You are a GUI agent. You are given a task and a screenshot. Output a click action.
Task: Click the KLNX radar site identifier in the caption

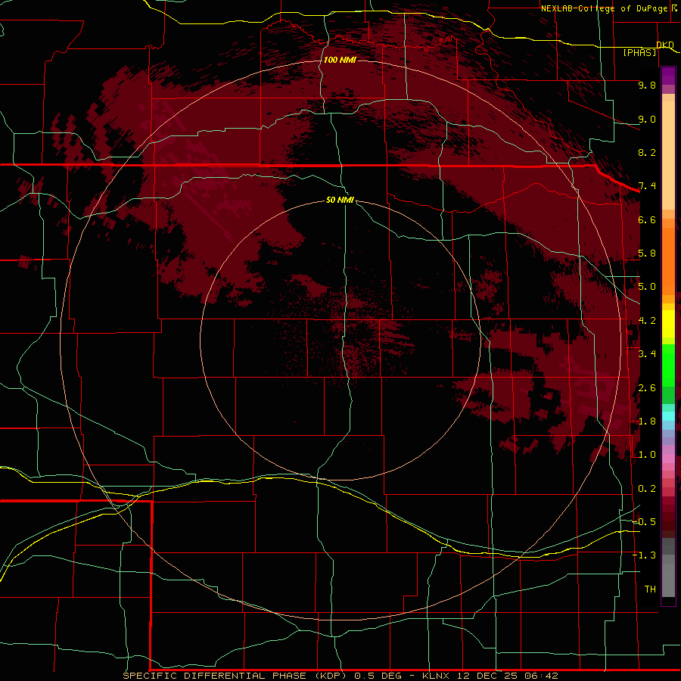tap(437, 676)
